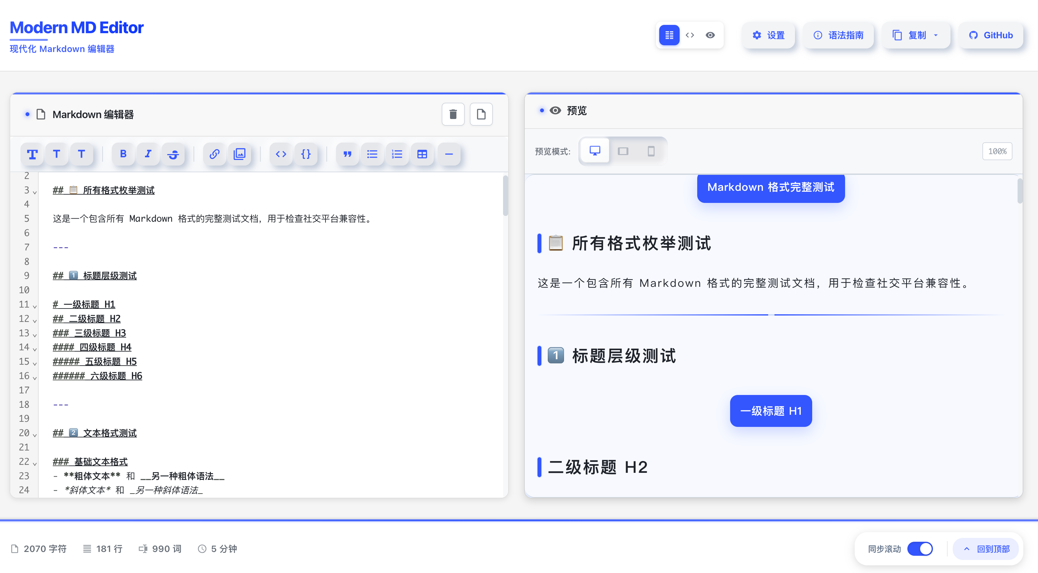Screen dimensions: 1038x573
Task: Switch to code-only editor view
Action: [690, 35]
